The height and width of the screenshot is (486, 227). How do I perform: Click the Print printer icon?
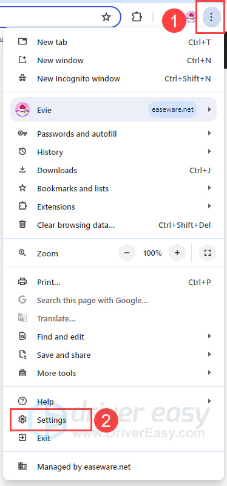pos(22,282)
